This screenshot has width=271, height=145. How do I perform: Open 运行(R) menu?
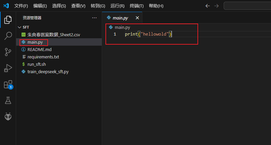tap(117, 6)
